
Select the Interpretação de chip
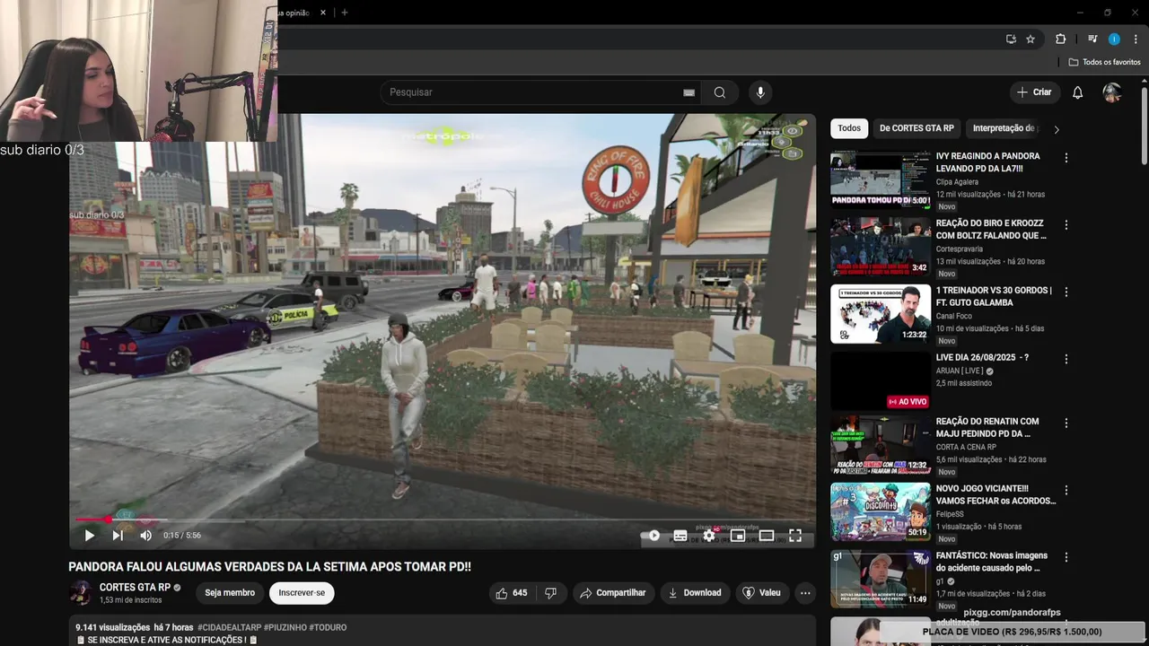[1004, 128]
